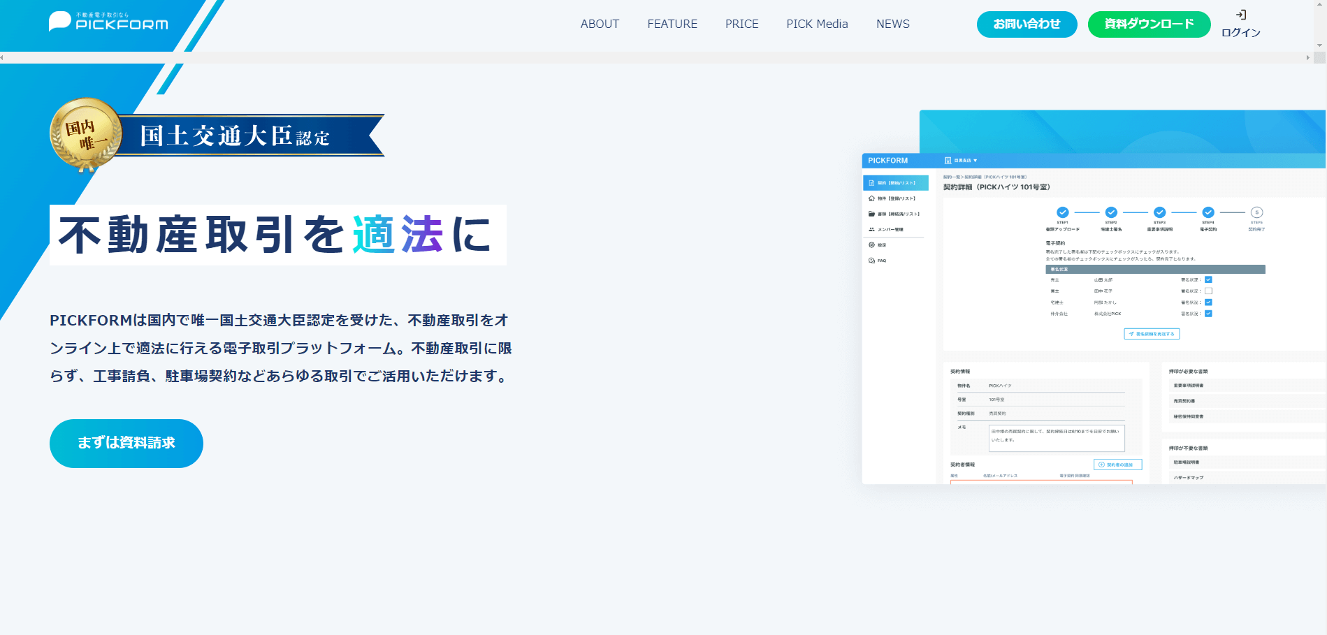
Task: Click the 売買契約書 document row
Action: pos(1247,401)
